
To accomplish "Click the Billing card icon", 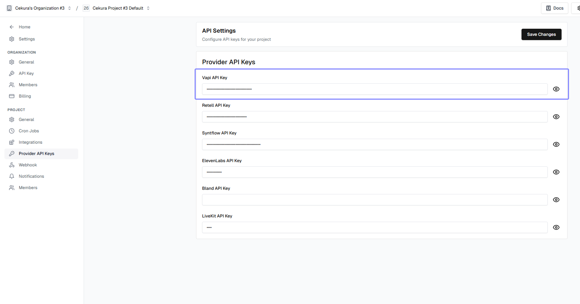I will coord(12,96).
